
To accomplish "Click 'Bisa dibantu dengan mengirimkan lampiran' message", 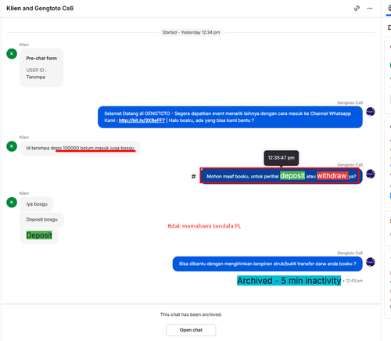I will coord(267,264).
